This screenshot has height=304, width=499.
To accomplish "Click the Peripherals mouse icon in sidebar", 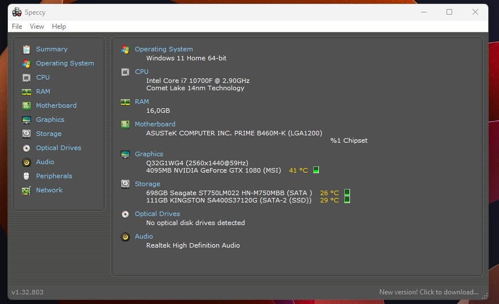I will tap(27, 176).
